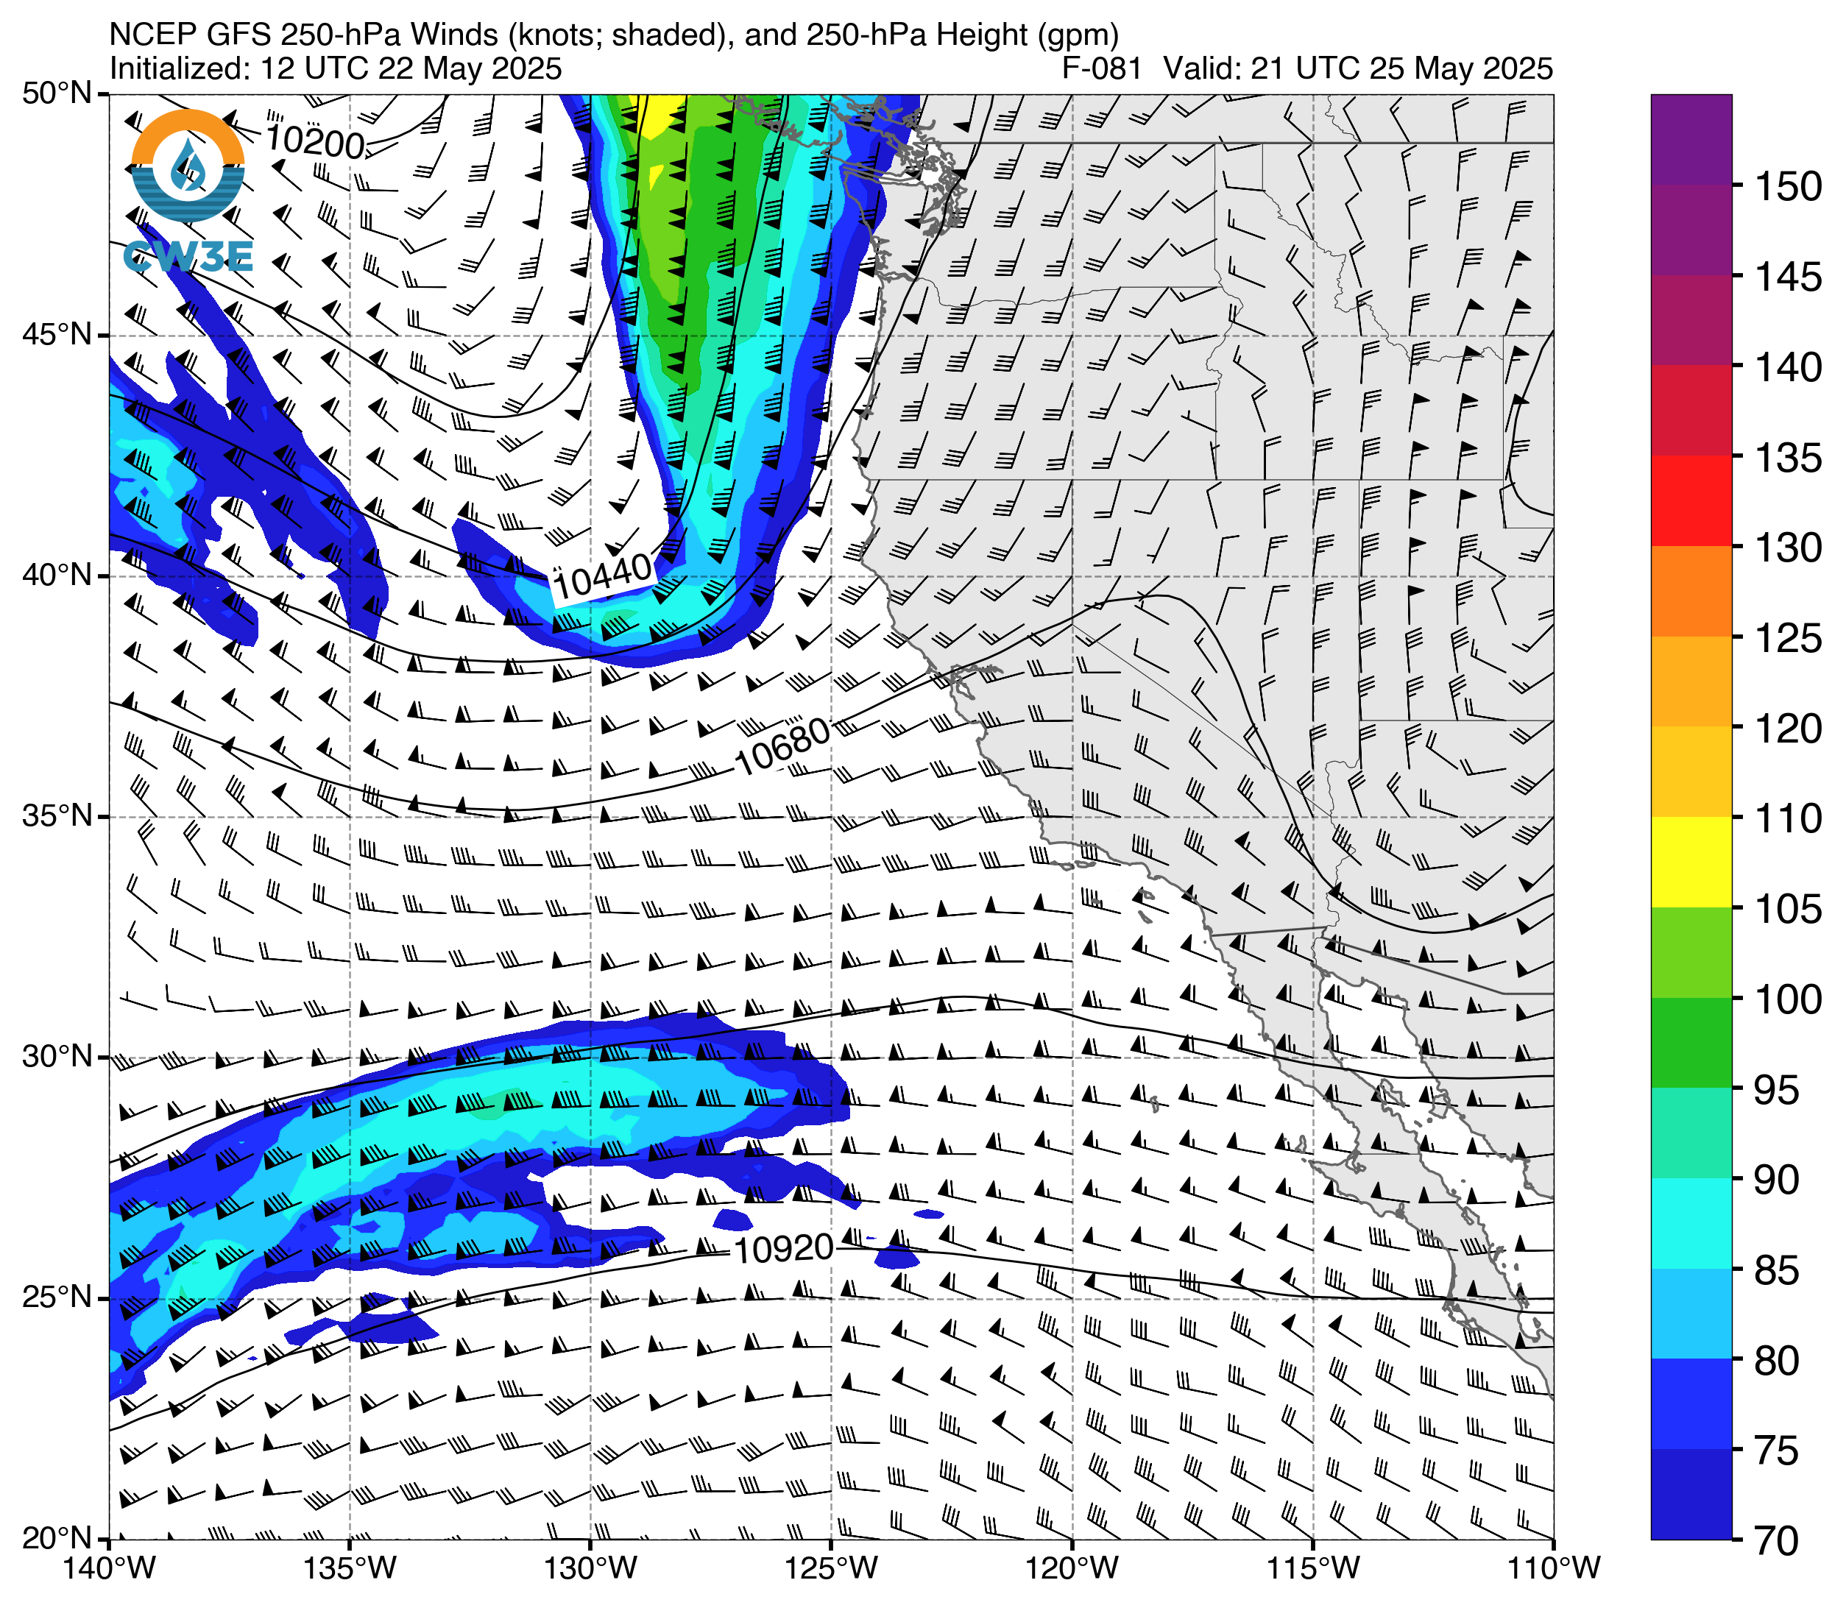Click the red colorbar segment between 130 and 135

pyautogui.click(x=1691, y=501)
